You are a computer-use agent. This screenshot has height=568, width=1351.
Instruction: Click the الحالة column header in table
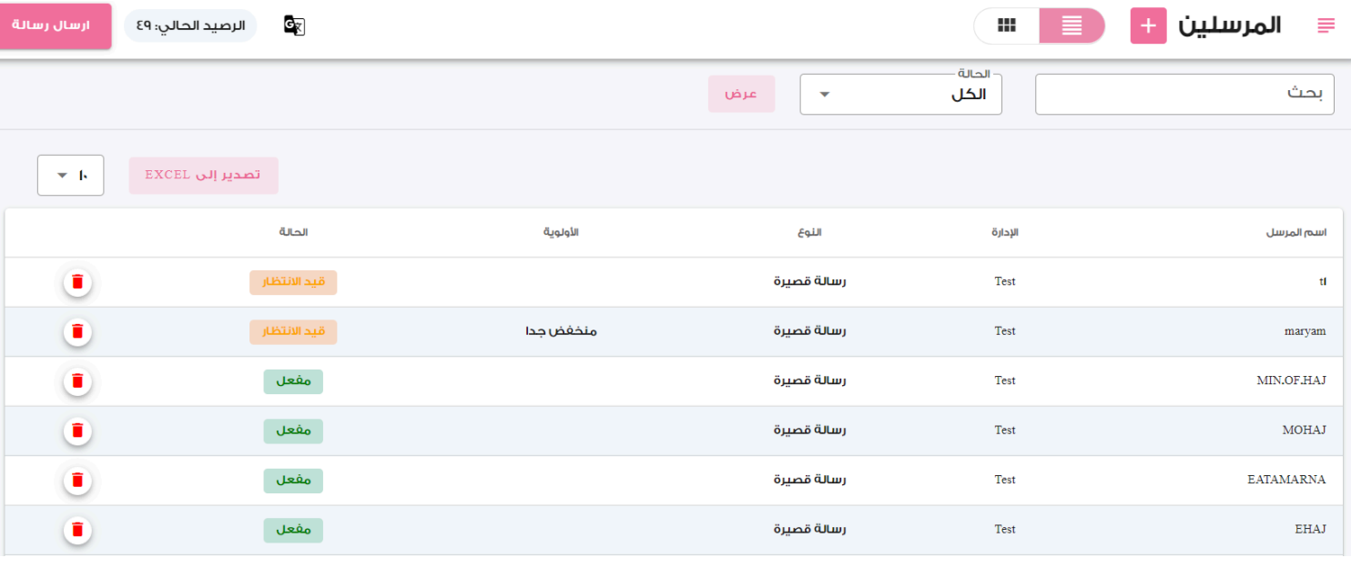(x=293, y=233)
